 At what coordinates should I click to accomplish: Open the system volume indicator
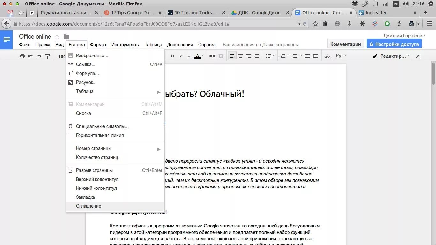(406, 4)
